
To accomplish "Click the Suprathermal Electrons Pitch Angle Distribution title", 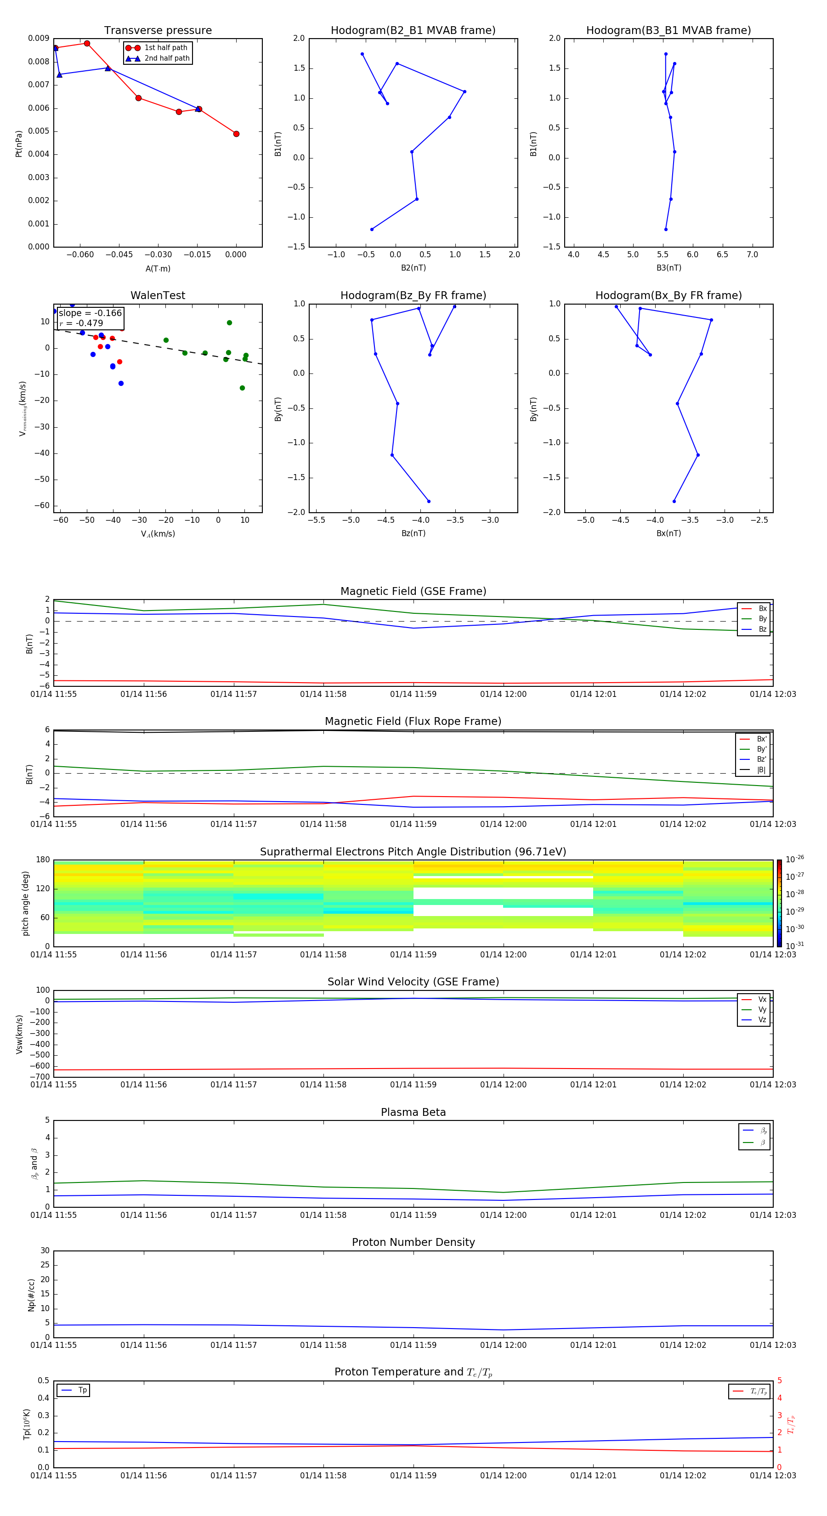I will [413, 852].
